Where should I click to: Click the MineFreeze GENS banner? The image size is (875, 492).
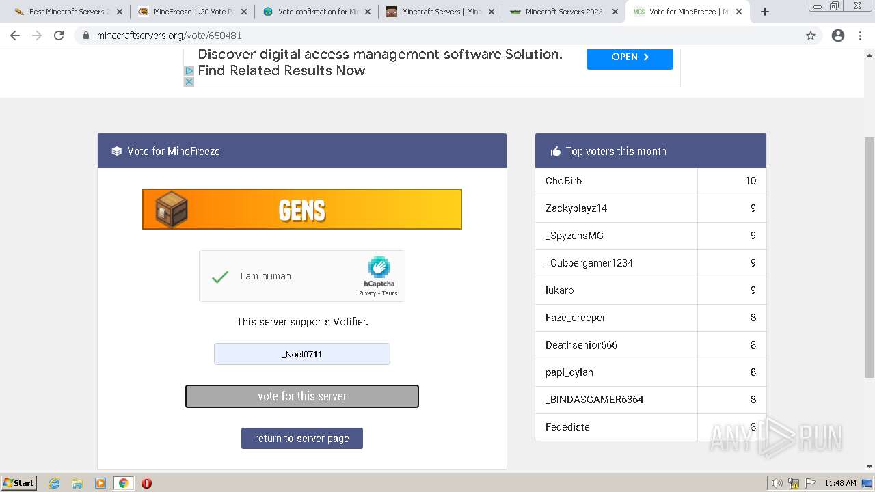tap(302, 209)
